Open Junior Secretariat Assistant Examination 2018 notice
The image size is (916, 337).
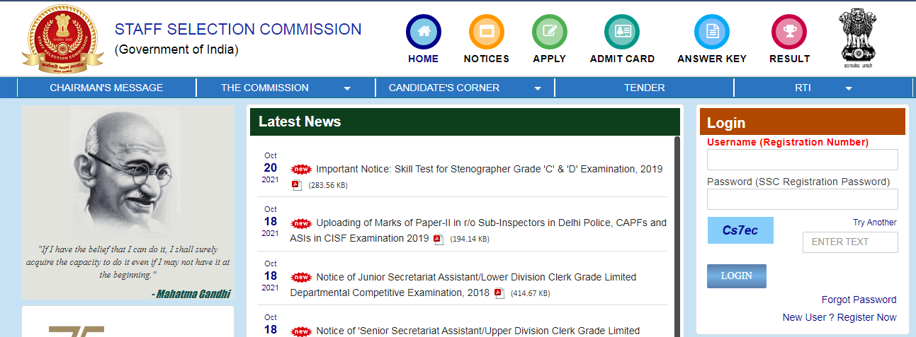pyautogui.click(x=463, y=284)
